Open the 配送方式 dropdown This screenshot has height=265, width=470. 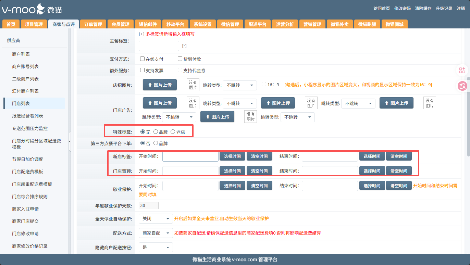point(156,233)
